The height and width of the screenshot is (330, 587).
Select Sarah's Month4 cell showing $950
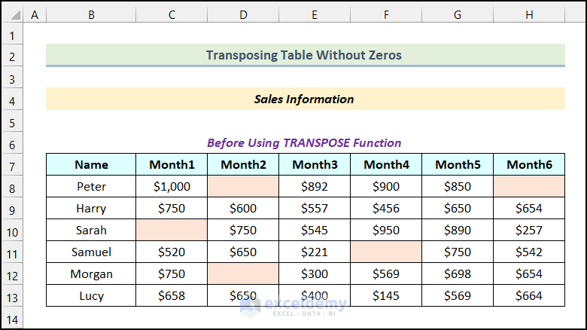(386, 230)
